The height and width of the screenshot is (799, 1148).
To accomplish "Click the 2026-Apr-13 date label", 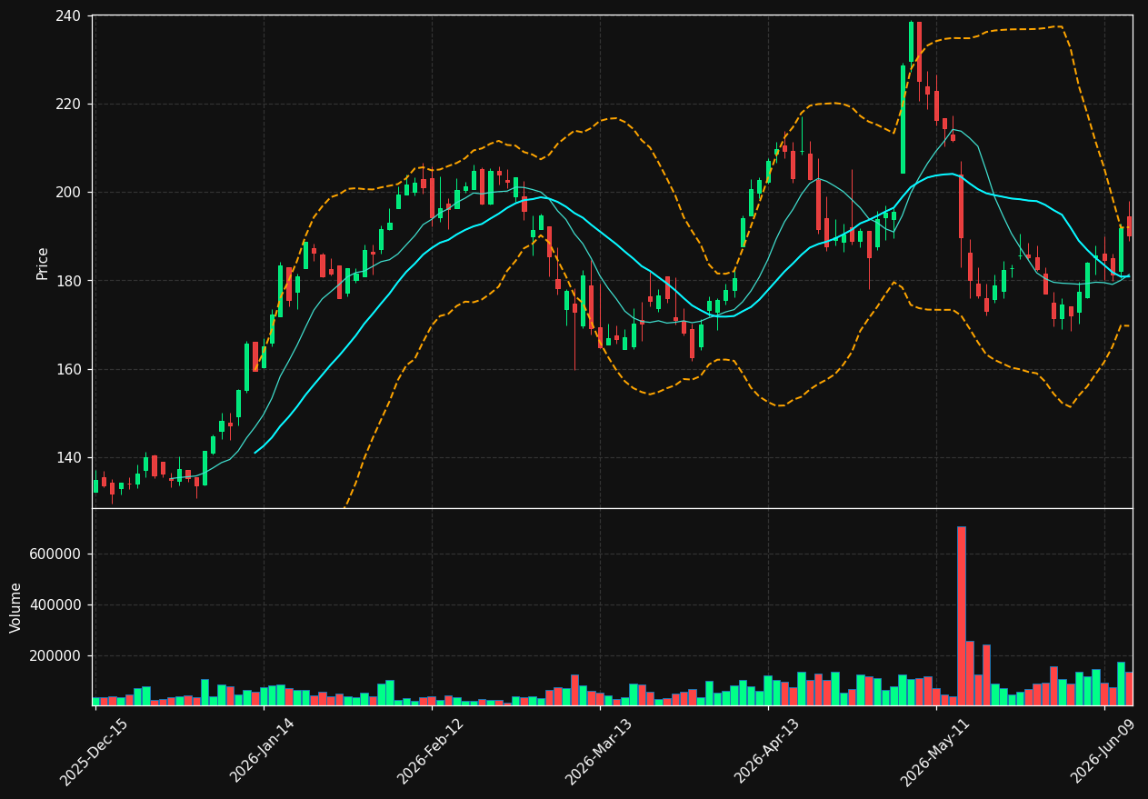I will pyautogui.click(x=767, y=751).
